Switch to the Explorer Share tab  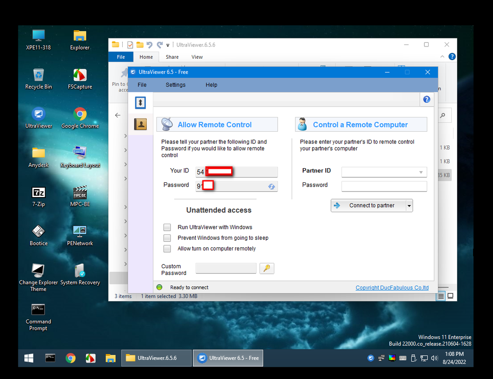click(x=172, y=57)
